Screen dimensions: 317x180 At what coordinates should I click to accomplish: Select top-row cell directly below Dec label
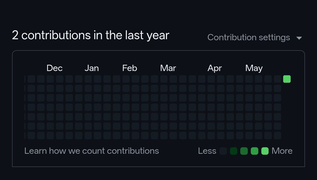click(x=50, y=79)
